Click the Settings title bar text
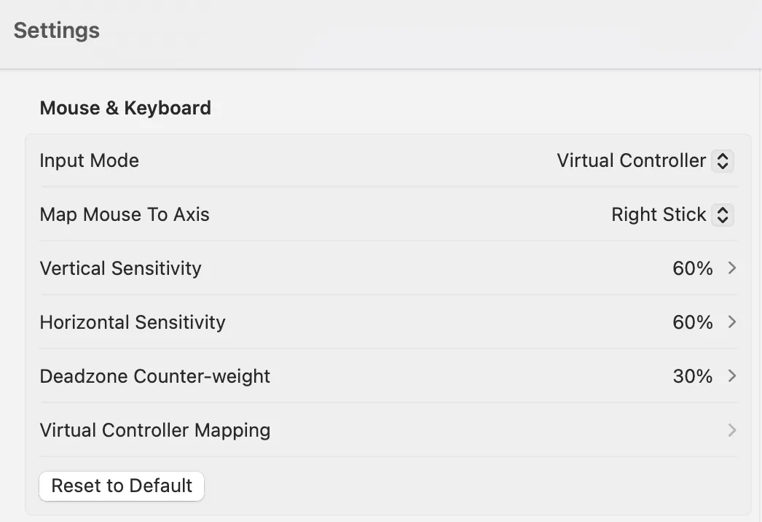 point(56,31)
